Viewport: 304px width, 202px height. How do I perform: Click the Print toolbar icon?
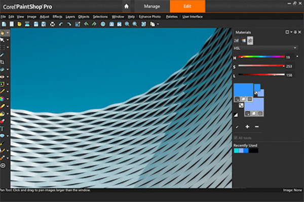tap(52, 24)
